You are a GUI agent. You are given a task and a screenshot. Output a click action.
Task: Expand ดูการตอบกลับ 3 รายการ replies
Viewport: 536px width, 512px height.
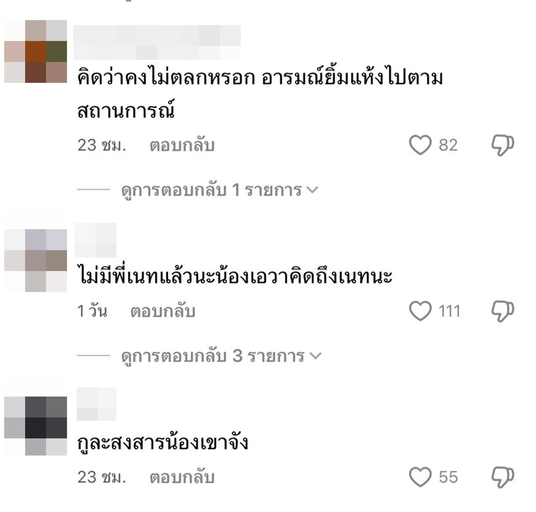point(221,356)
